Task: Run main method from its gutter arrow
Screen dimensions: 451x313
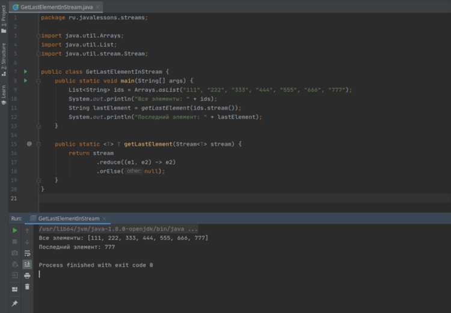Action: click(26, 80)
